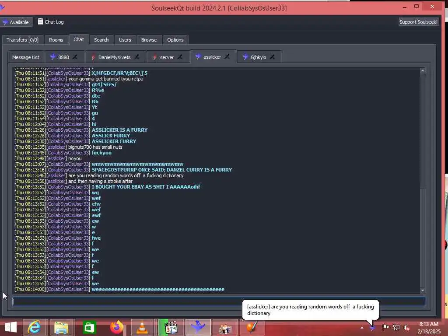
Task: Launch Internet Explorer from taskbar
Action: [35, 327]
